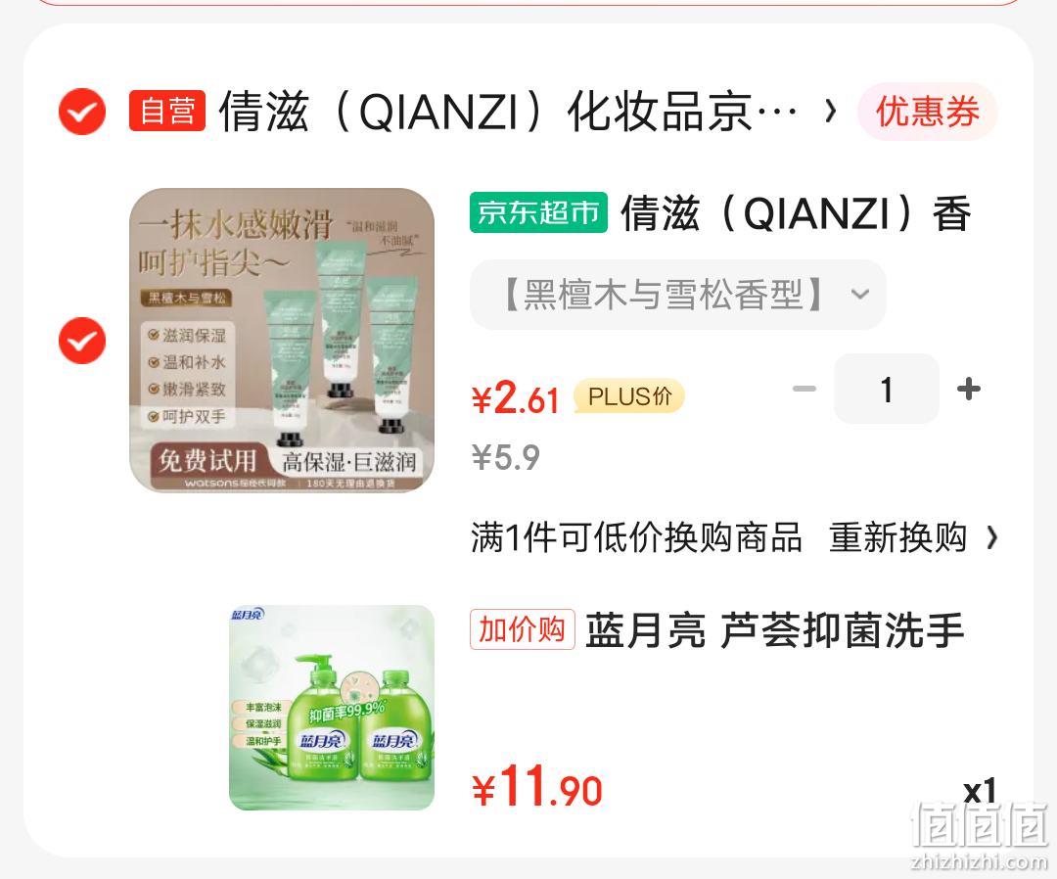Image resolution: width=1057 pixels, height=879 pixels.
Task: Decrease quantity with the minus button
Action: [804, 389]
